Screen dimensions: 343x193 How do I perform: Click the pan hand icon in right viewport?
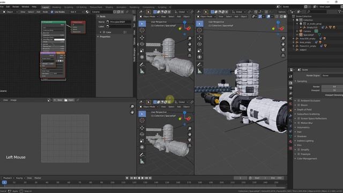click(x=283, y=44)
